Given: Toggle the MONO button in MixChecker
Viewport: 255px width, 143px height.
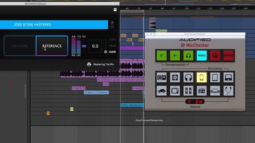Looking at the screenshot, I should [x=202, y=56].
